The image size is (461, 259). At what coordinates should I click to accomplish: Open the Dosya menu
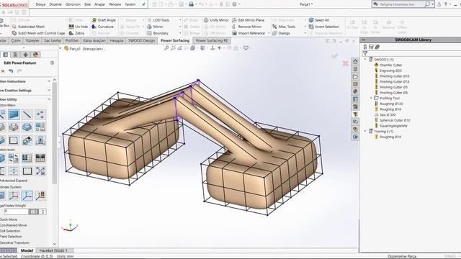40,4
